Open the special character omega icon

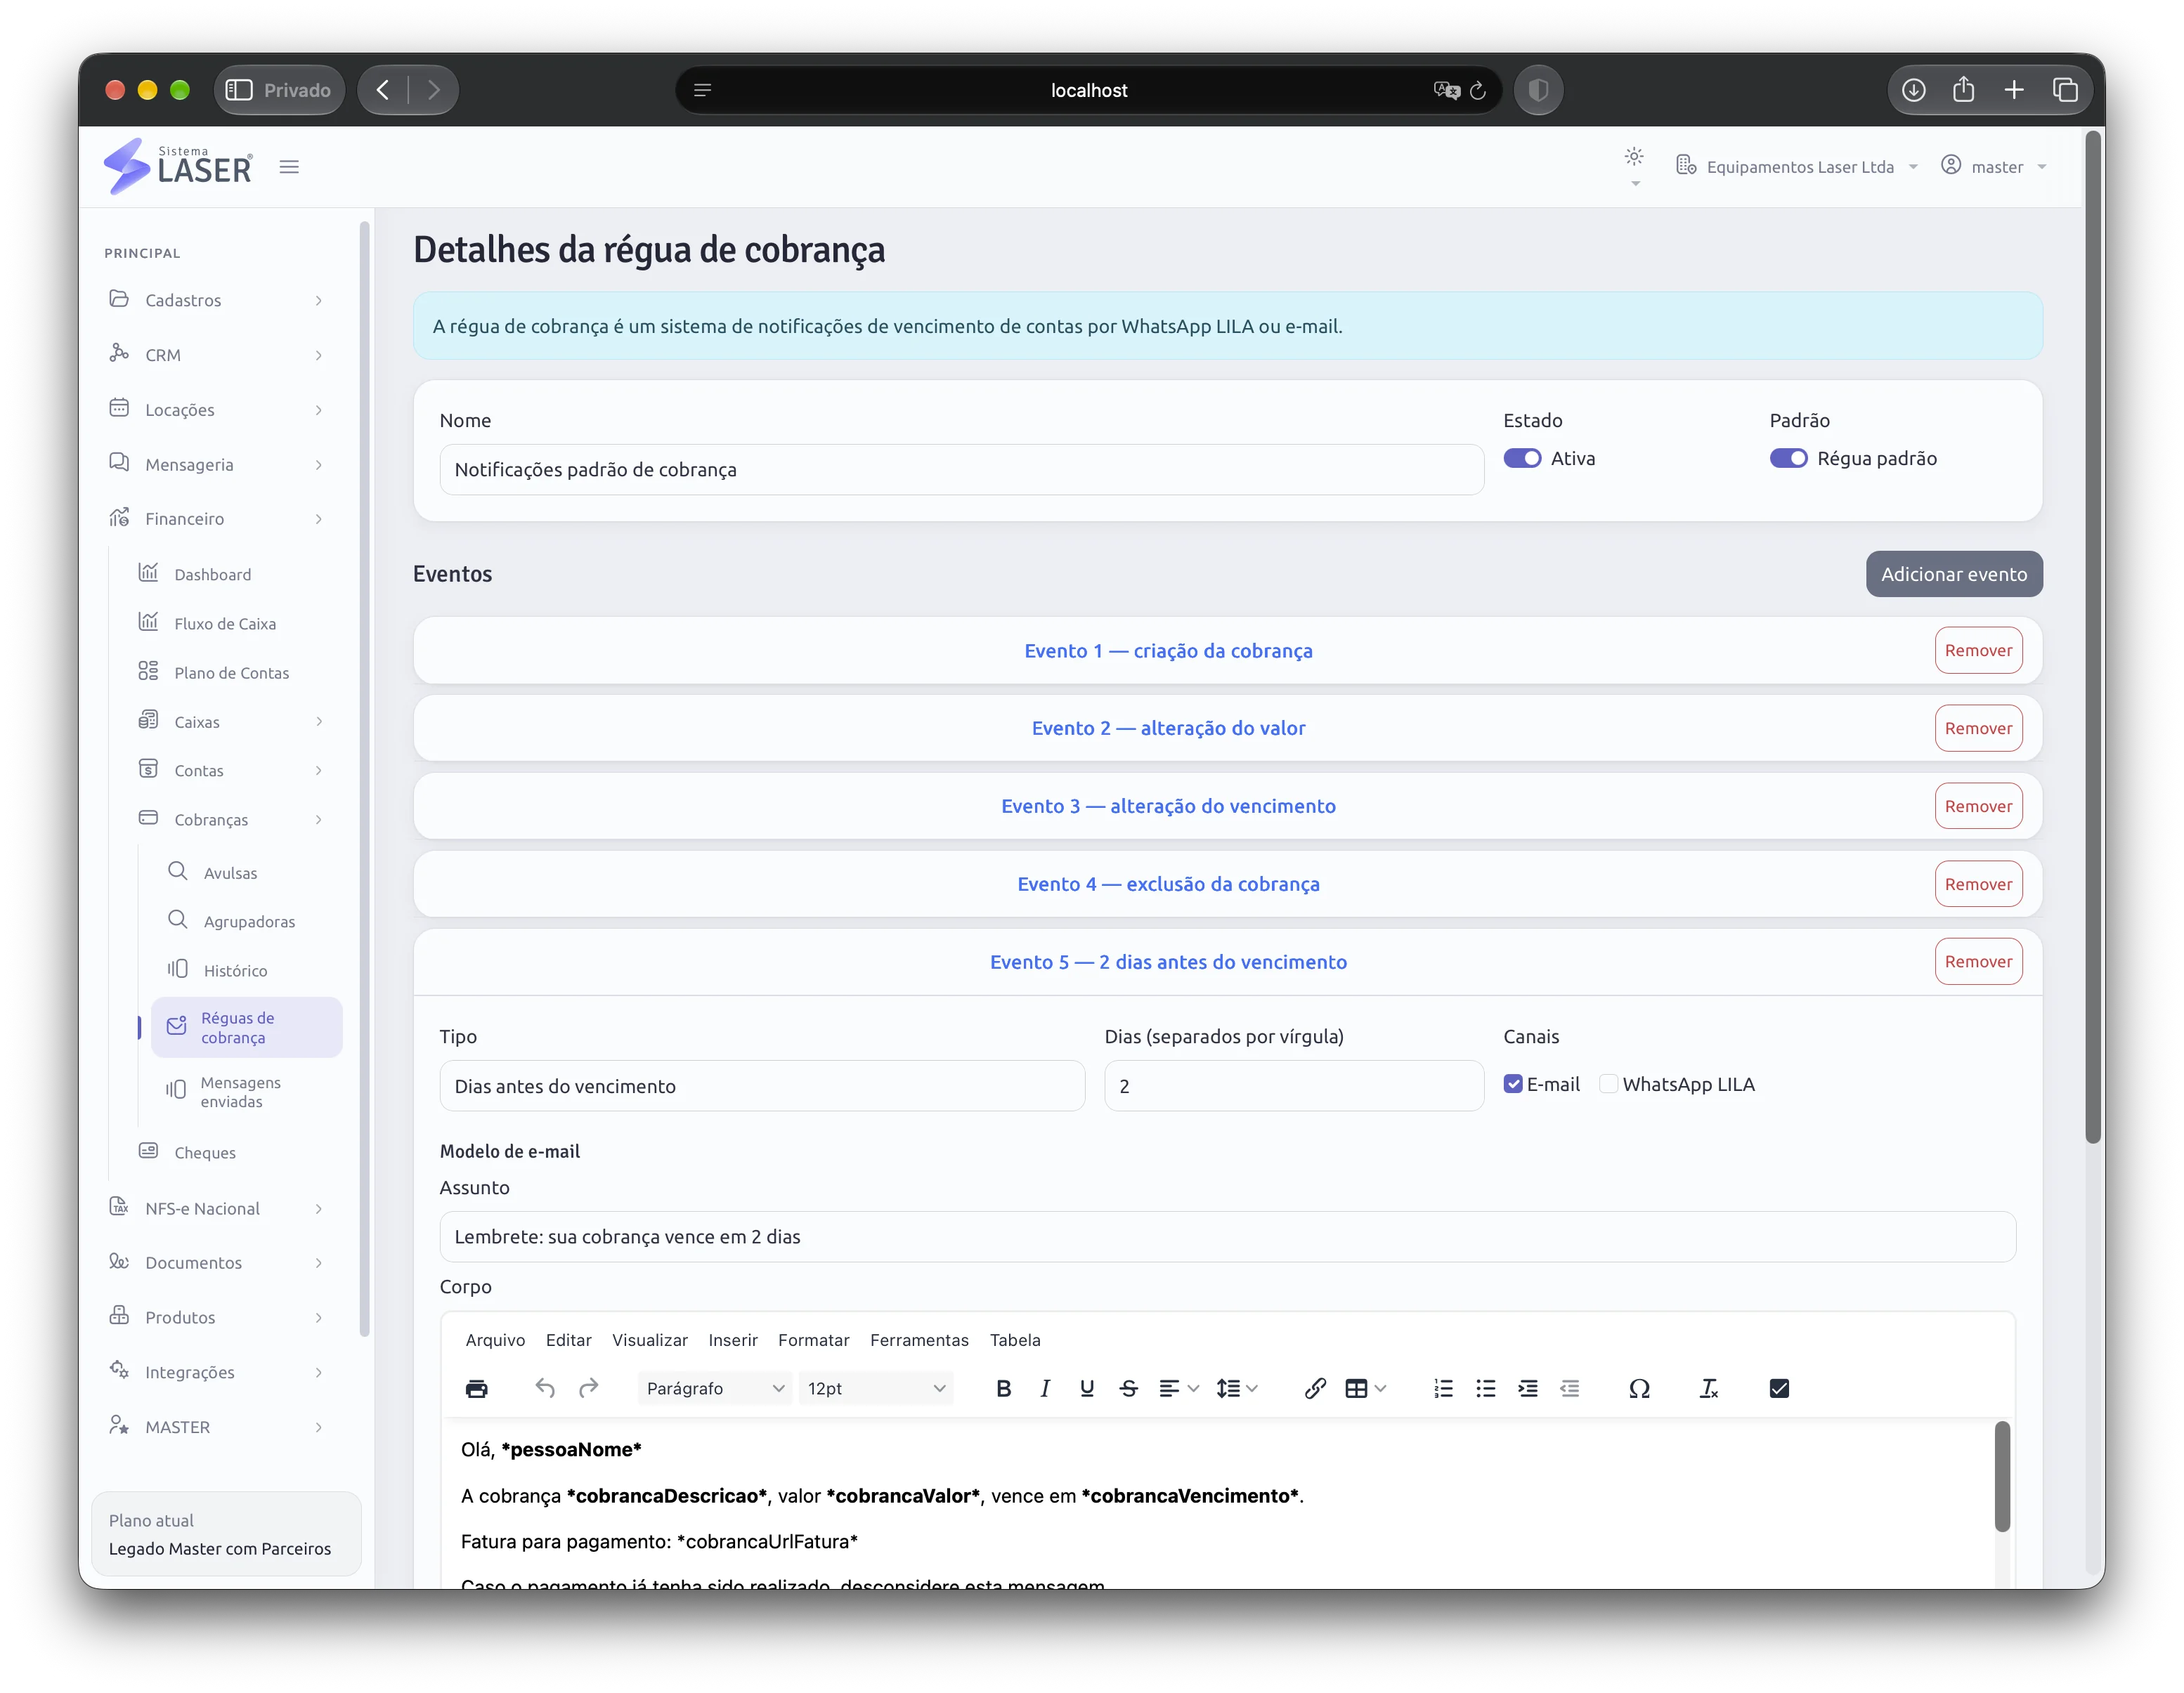tap(1639, 1388)
